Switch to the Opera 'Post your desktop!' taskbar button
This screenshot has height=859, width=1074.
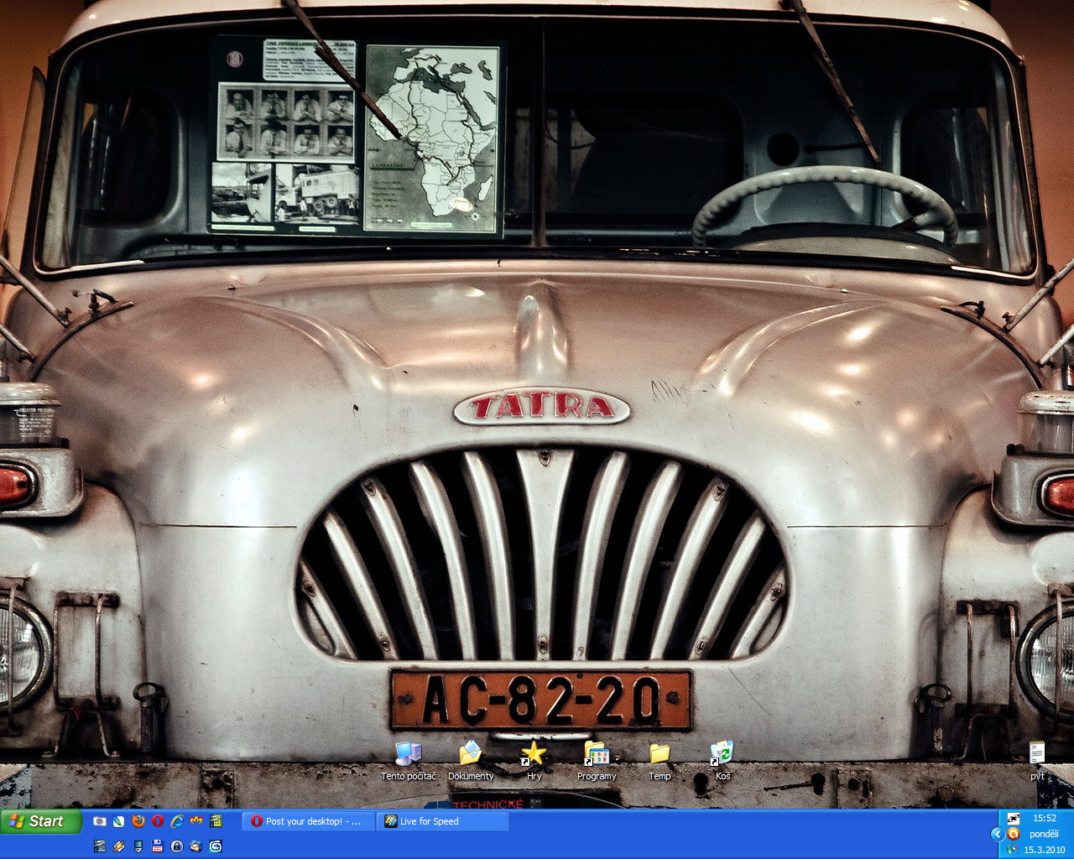(308, 821)
